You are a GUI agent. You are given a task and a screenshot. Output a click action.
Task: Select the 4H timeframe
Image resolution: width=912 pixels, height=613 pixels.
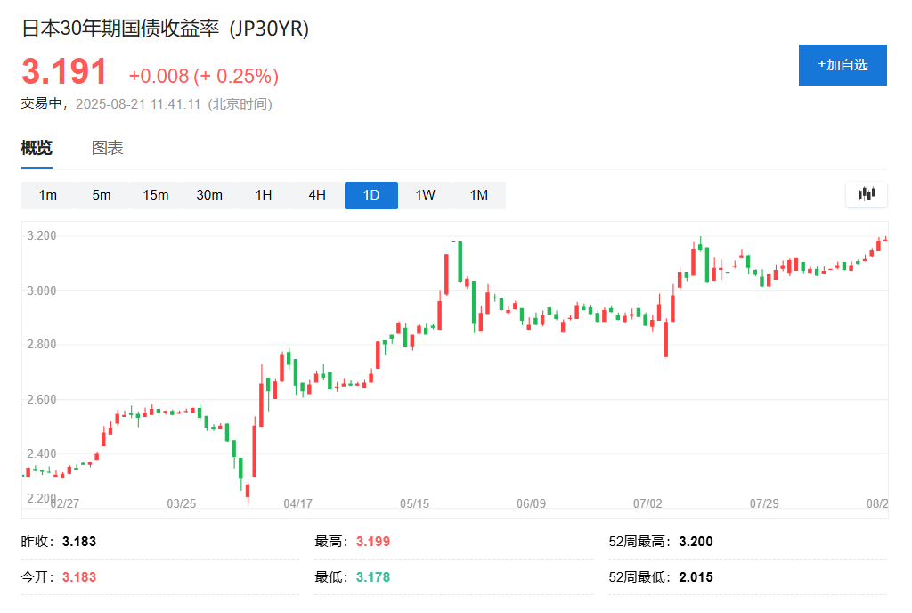point(316,194)
